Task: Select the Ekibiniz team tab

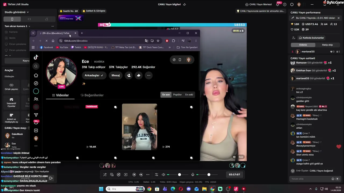Action: tap(303, 45)
